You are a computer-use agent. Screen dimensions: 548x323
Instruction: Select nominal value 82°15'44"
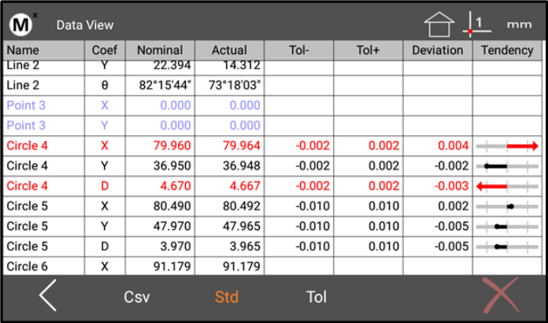point(165,85)
